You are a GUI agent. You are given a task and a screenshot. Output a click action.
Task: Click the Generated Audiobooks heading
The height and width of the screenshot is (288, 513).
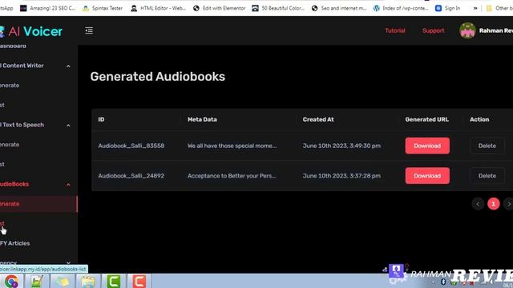pos(158,77)
